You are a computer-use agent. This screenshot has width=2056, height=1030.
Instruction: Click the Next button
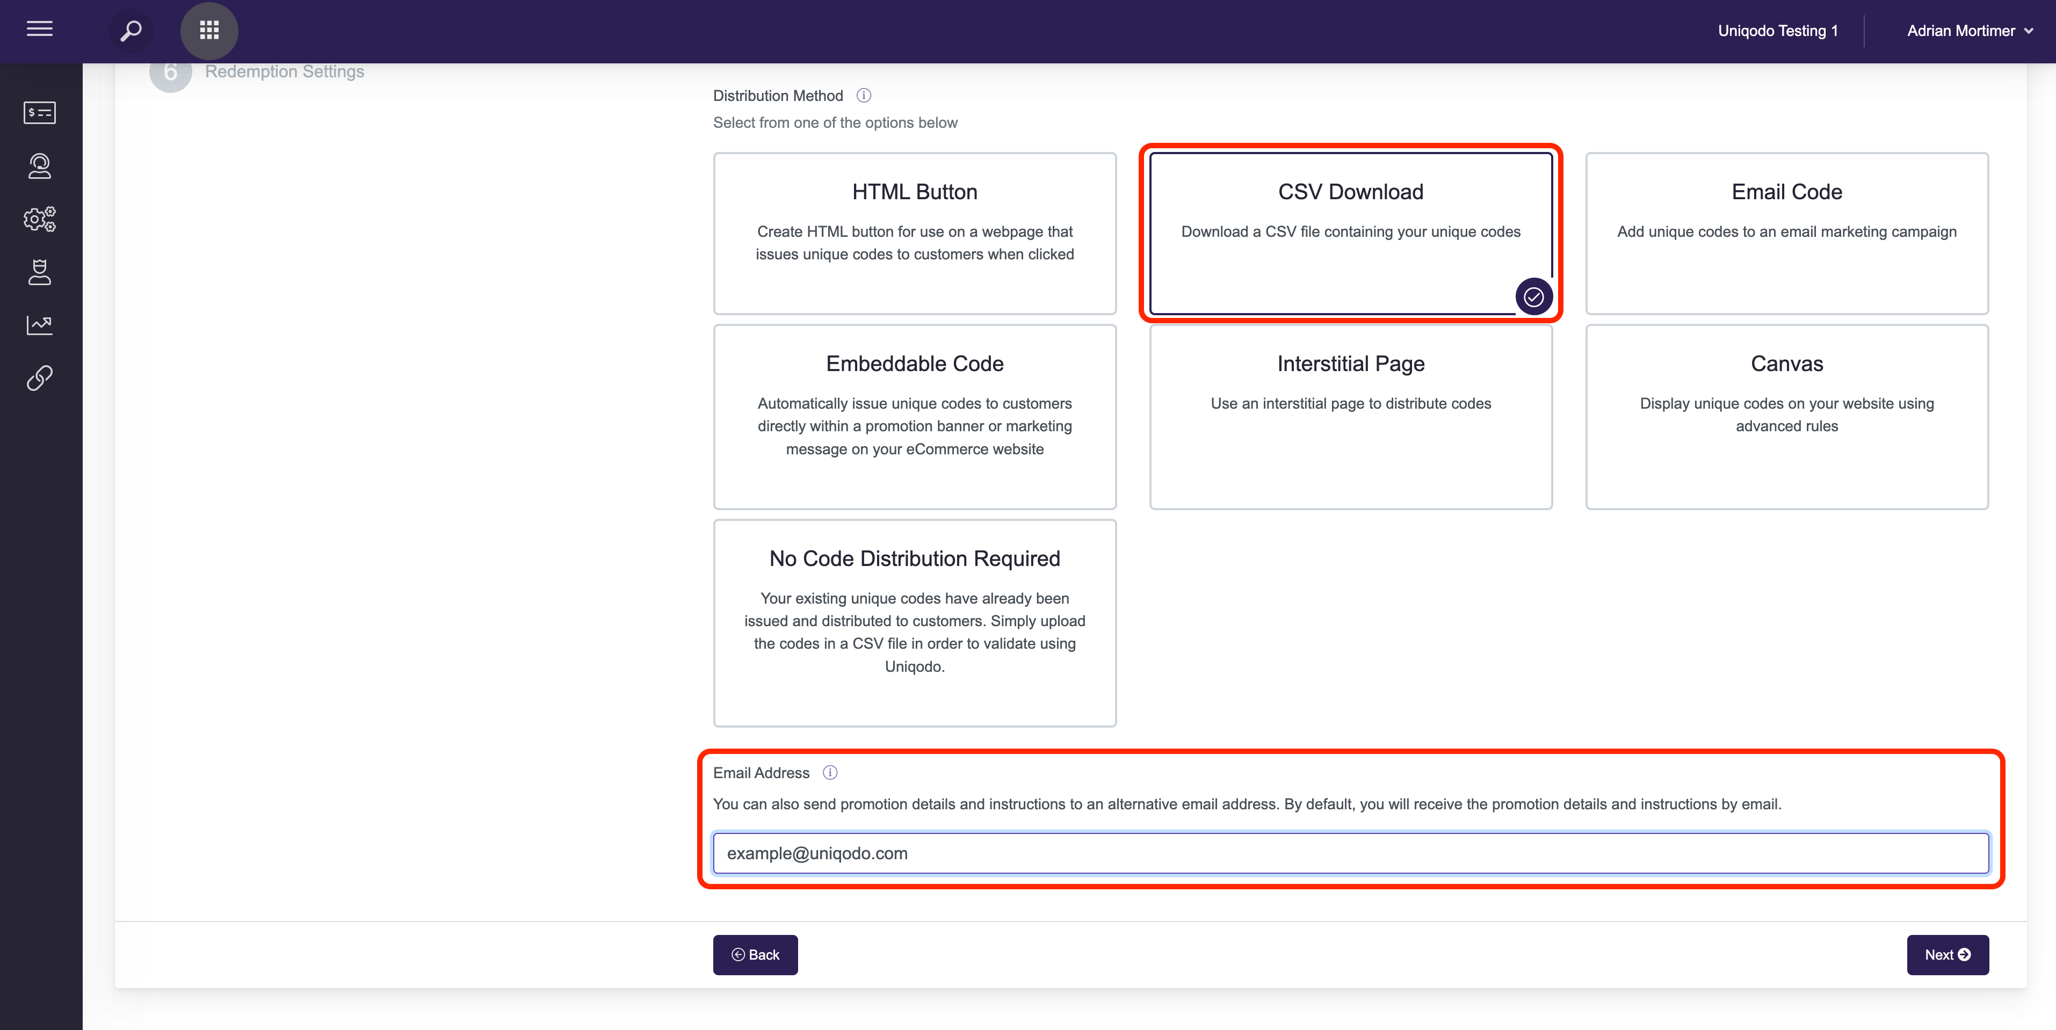(1946, 954)
